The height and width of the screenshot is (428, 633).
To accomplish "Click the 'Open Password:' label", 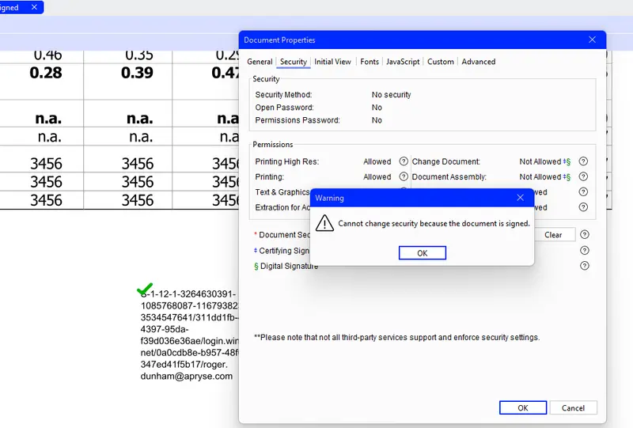I will pyautogui.click(x=284, y=108).
